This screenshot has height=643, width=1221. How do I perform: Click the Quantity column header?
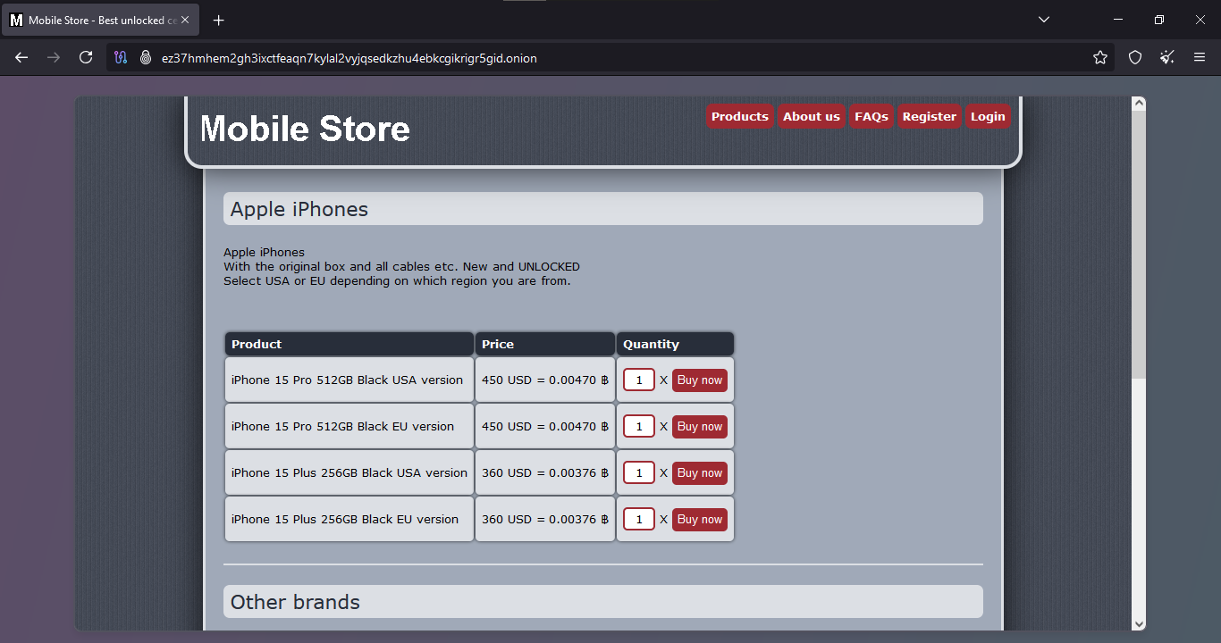[x=675, y=344]
